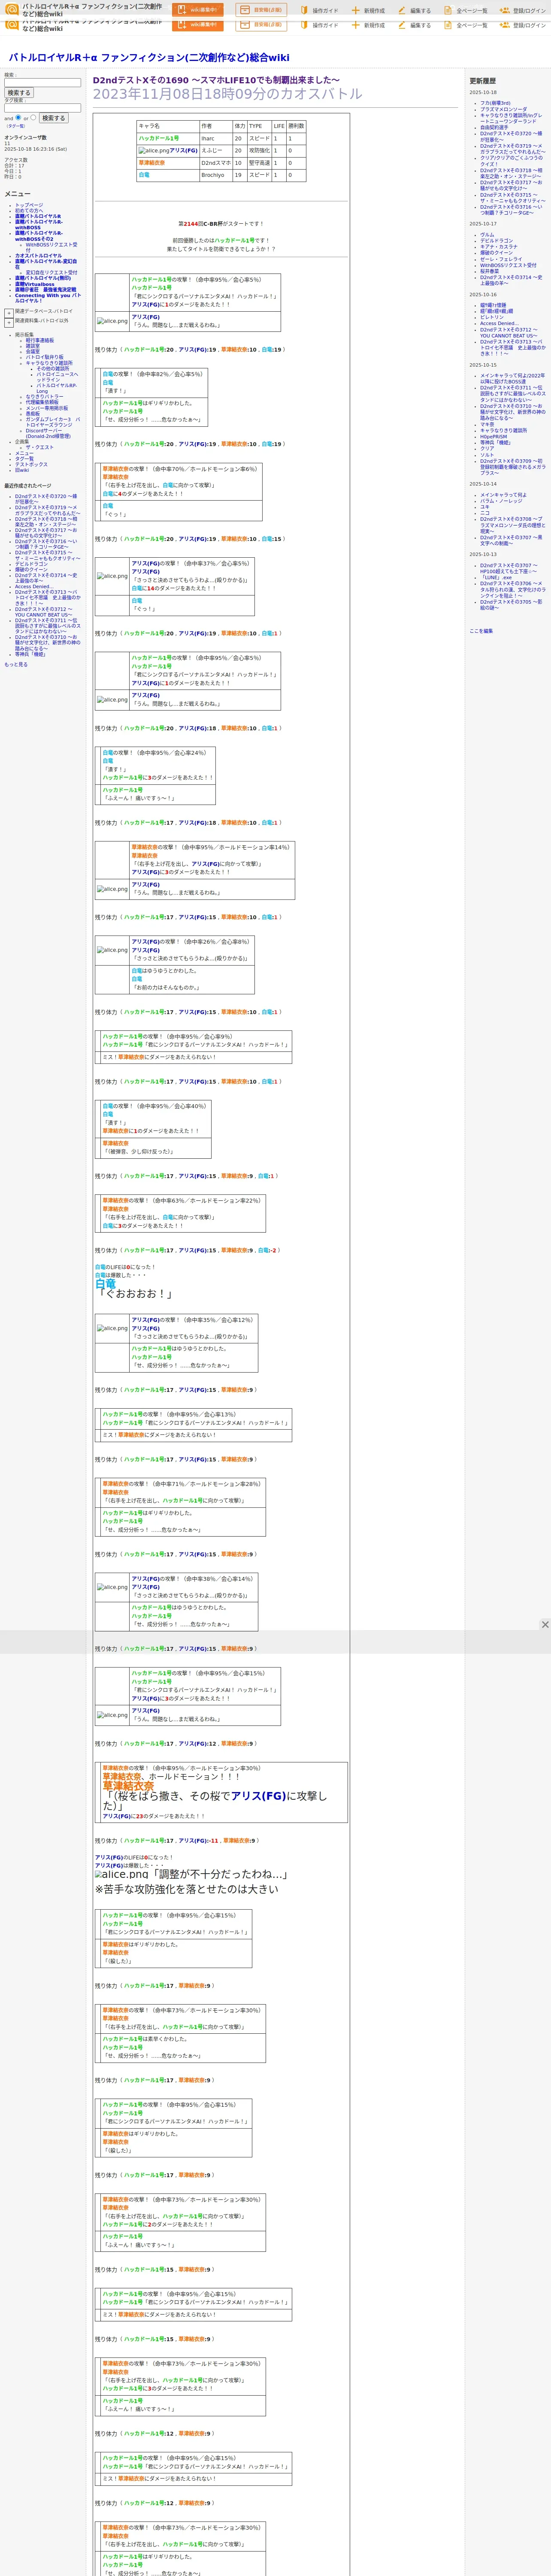Screen dimensions: 551x2576
Task: Open H0pePRiSM in update history
Action: [494, 436]
